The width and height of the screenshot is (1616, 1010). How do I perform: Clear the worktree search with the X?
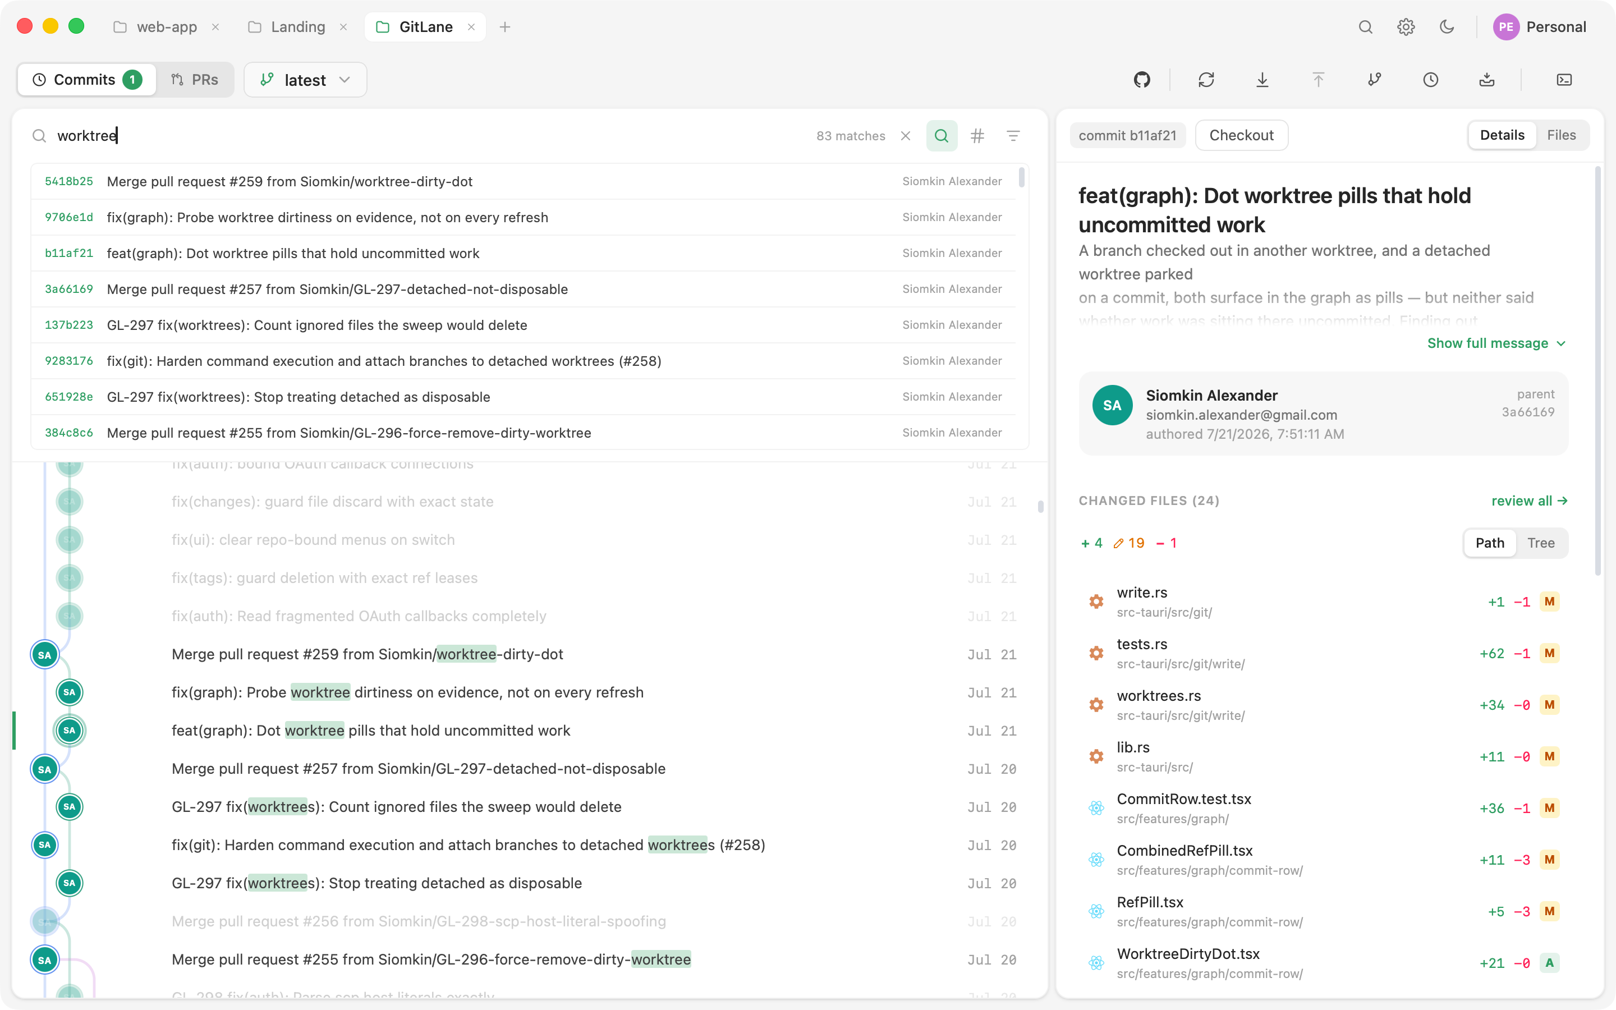pos(906,136)
